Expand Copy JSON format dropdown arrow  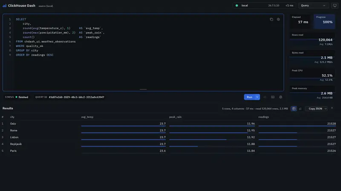[x=326, y=109]
